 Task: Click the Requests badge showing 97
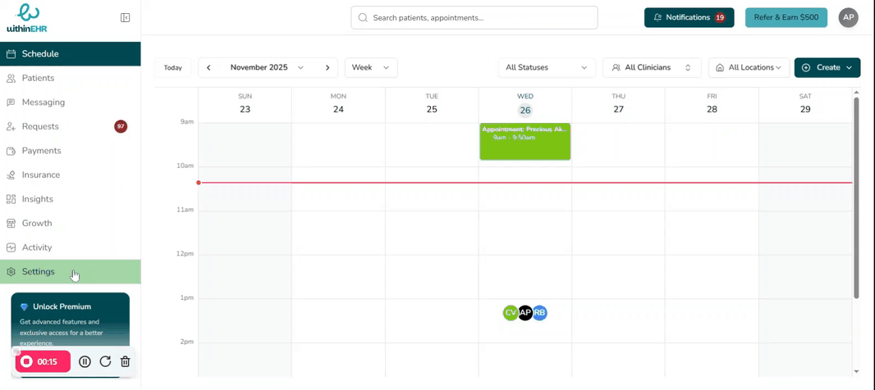pos(121,126)
